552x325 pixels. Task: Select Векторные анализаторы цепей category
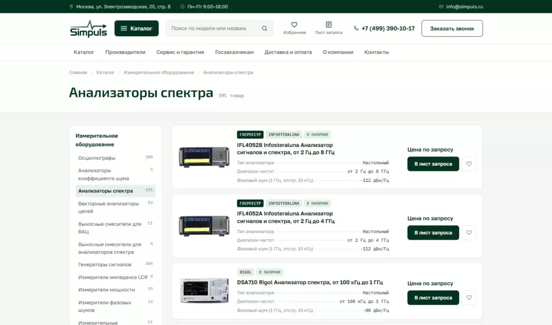(115, 207)
